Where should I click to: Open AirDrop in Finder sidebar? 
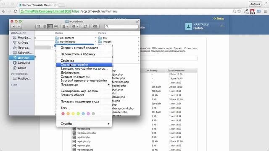point(21,43)
